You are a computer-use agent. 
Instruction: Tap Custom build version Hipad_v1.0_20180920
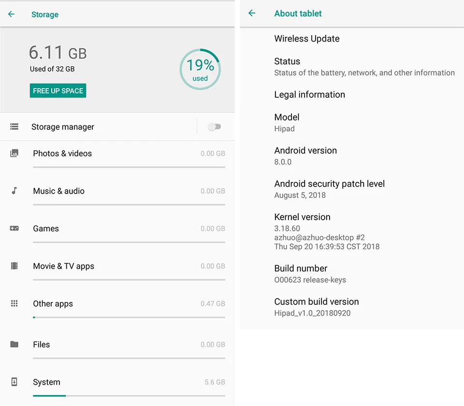click(x=352, y=307)
